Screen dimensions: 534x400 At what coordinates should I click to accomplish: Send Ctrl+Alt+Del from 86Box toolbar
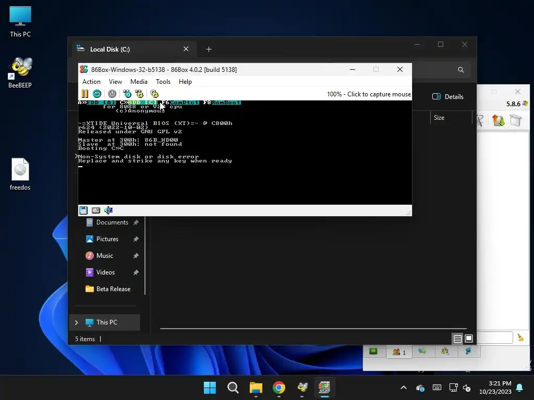click(127, 94)
